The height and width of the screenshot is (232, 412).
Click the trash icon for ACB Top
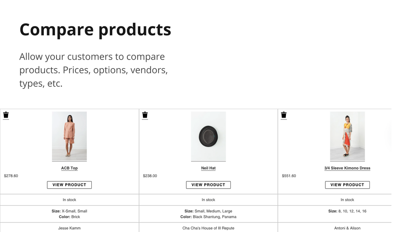[6, 115]
